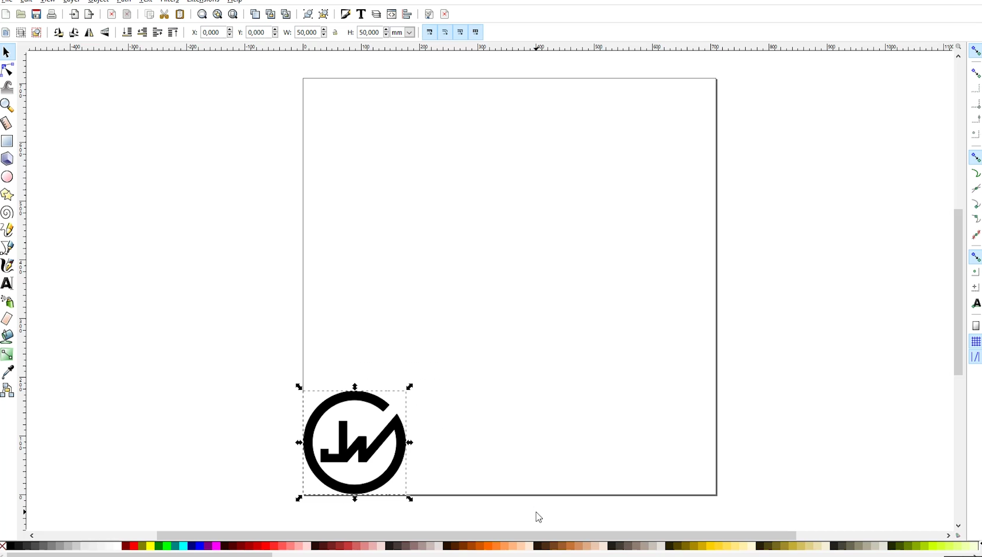Click the H height input field

(369, 33)
